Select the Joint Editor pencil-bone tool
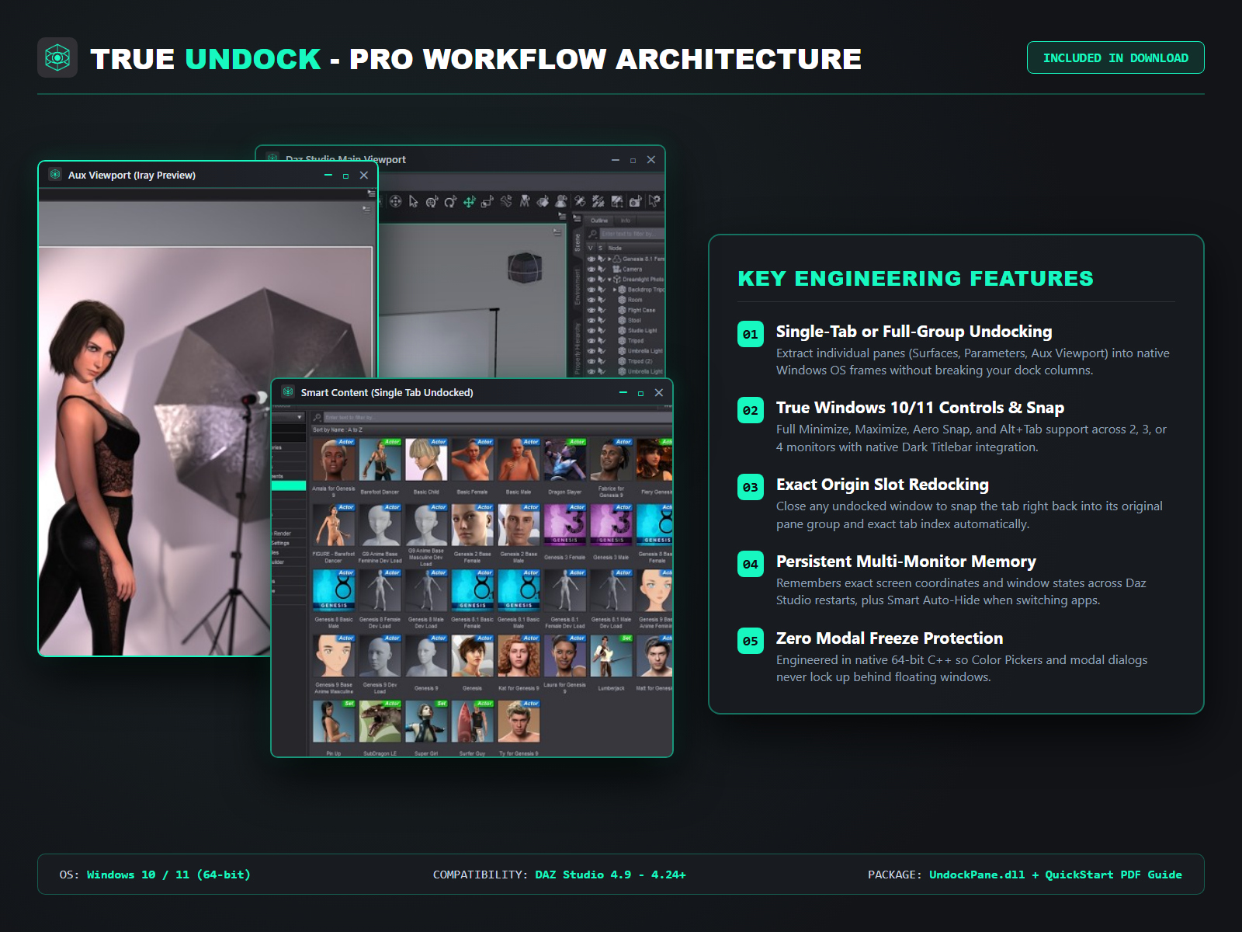The image size is (1242, 932). click(x=580, y=201)
